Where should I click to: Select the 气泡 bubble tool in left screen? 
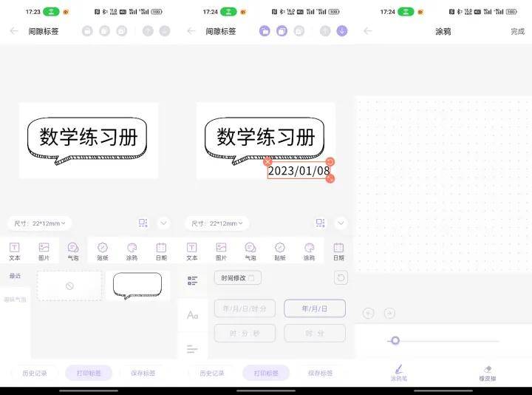point(73,251)
